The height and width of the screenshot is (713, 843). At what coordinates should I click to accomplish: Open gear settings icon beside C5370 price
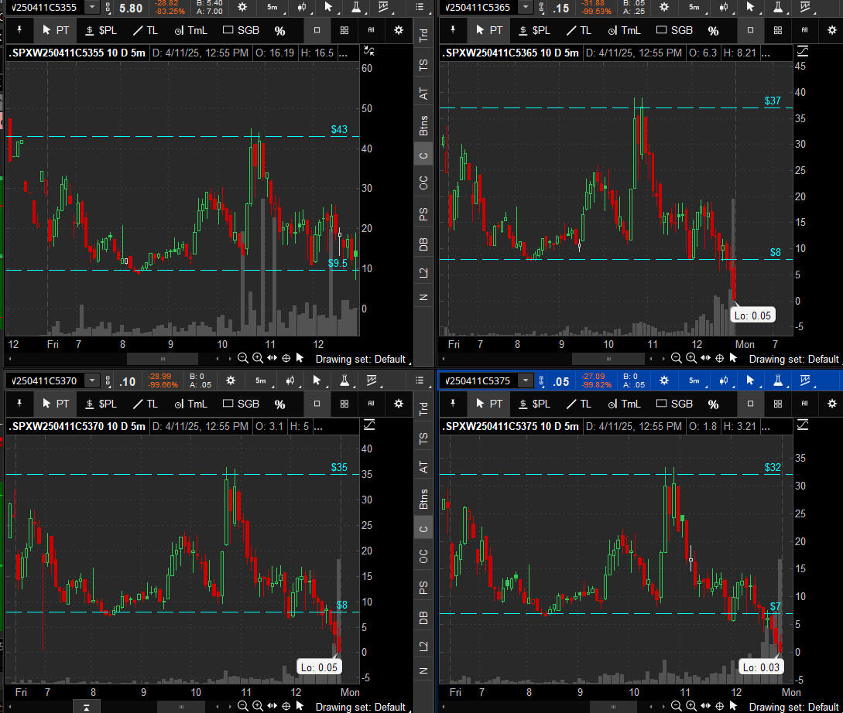coord(231,380)
